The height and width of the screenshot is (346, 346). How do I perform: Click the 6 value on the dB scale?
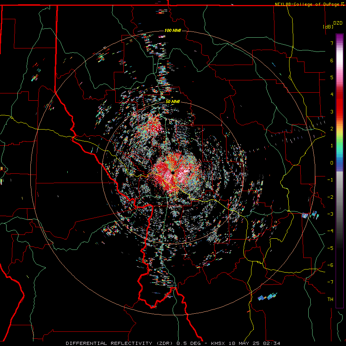332,60
